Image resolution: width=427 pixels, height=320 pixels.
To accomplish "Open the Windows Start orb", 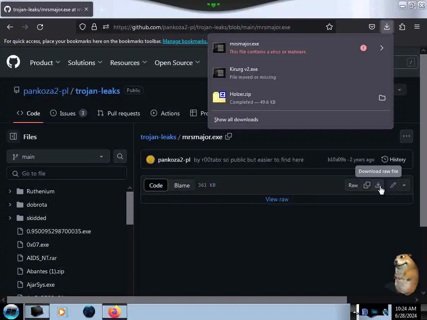I will [11, 311].
